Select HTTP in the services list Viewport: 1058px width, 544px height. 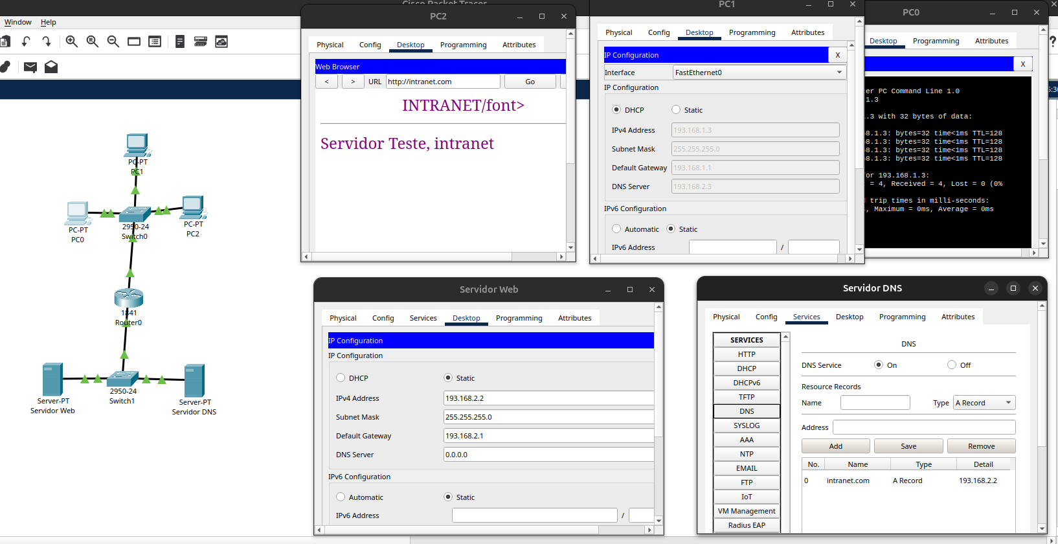pos(747,354)
